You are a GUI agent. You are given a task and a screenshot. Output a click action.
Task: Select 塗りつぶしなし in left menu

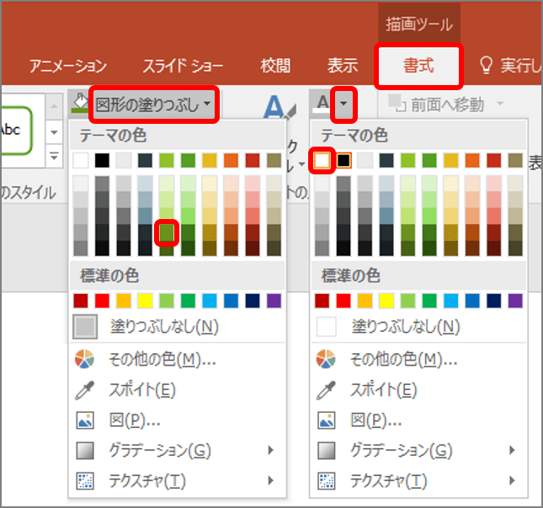coord(178,326)
